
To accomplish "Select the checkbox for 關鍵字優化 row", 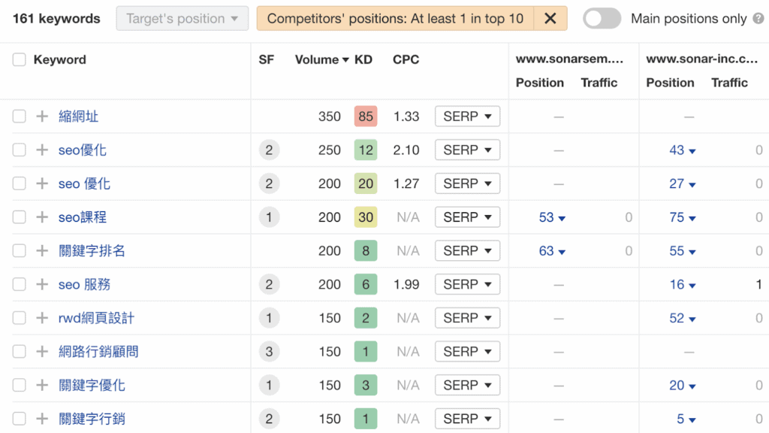I will click(20, 386).
